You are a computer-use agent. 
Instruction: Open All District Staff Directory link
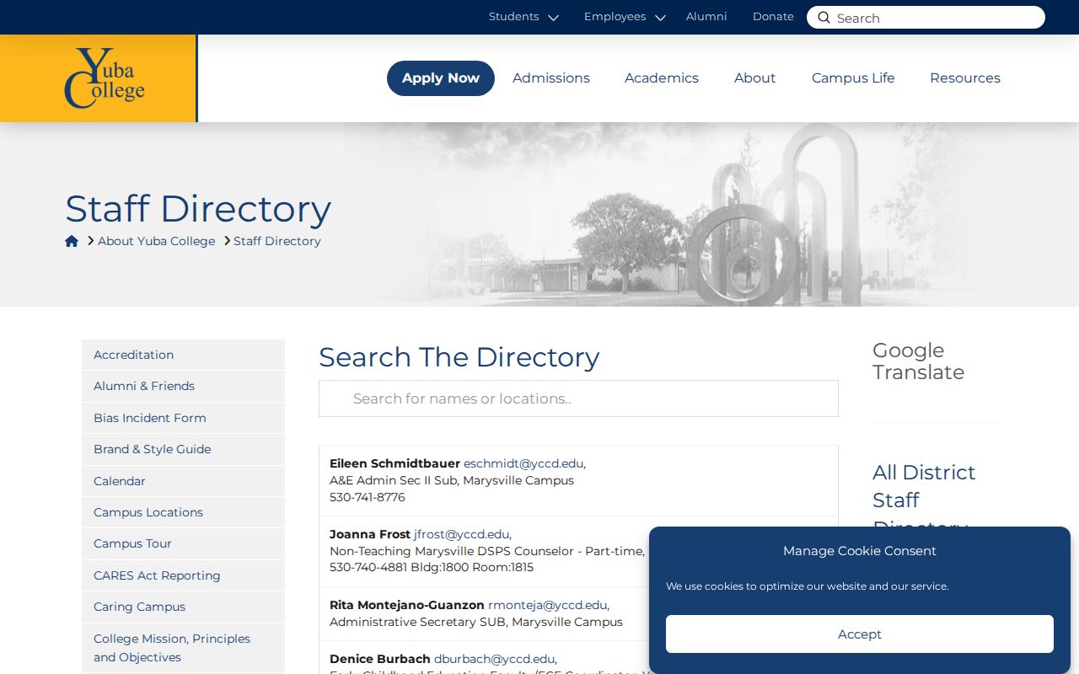(924, 500)
